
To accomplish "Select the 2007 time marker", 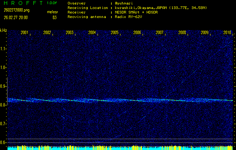I will coord(159,33).
